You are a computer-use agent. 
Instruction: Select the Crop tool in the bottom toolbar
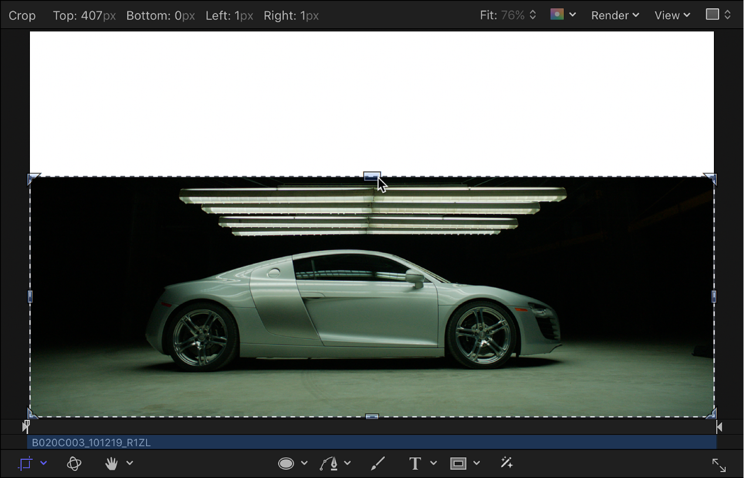click(x=25, y=463)
